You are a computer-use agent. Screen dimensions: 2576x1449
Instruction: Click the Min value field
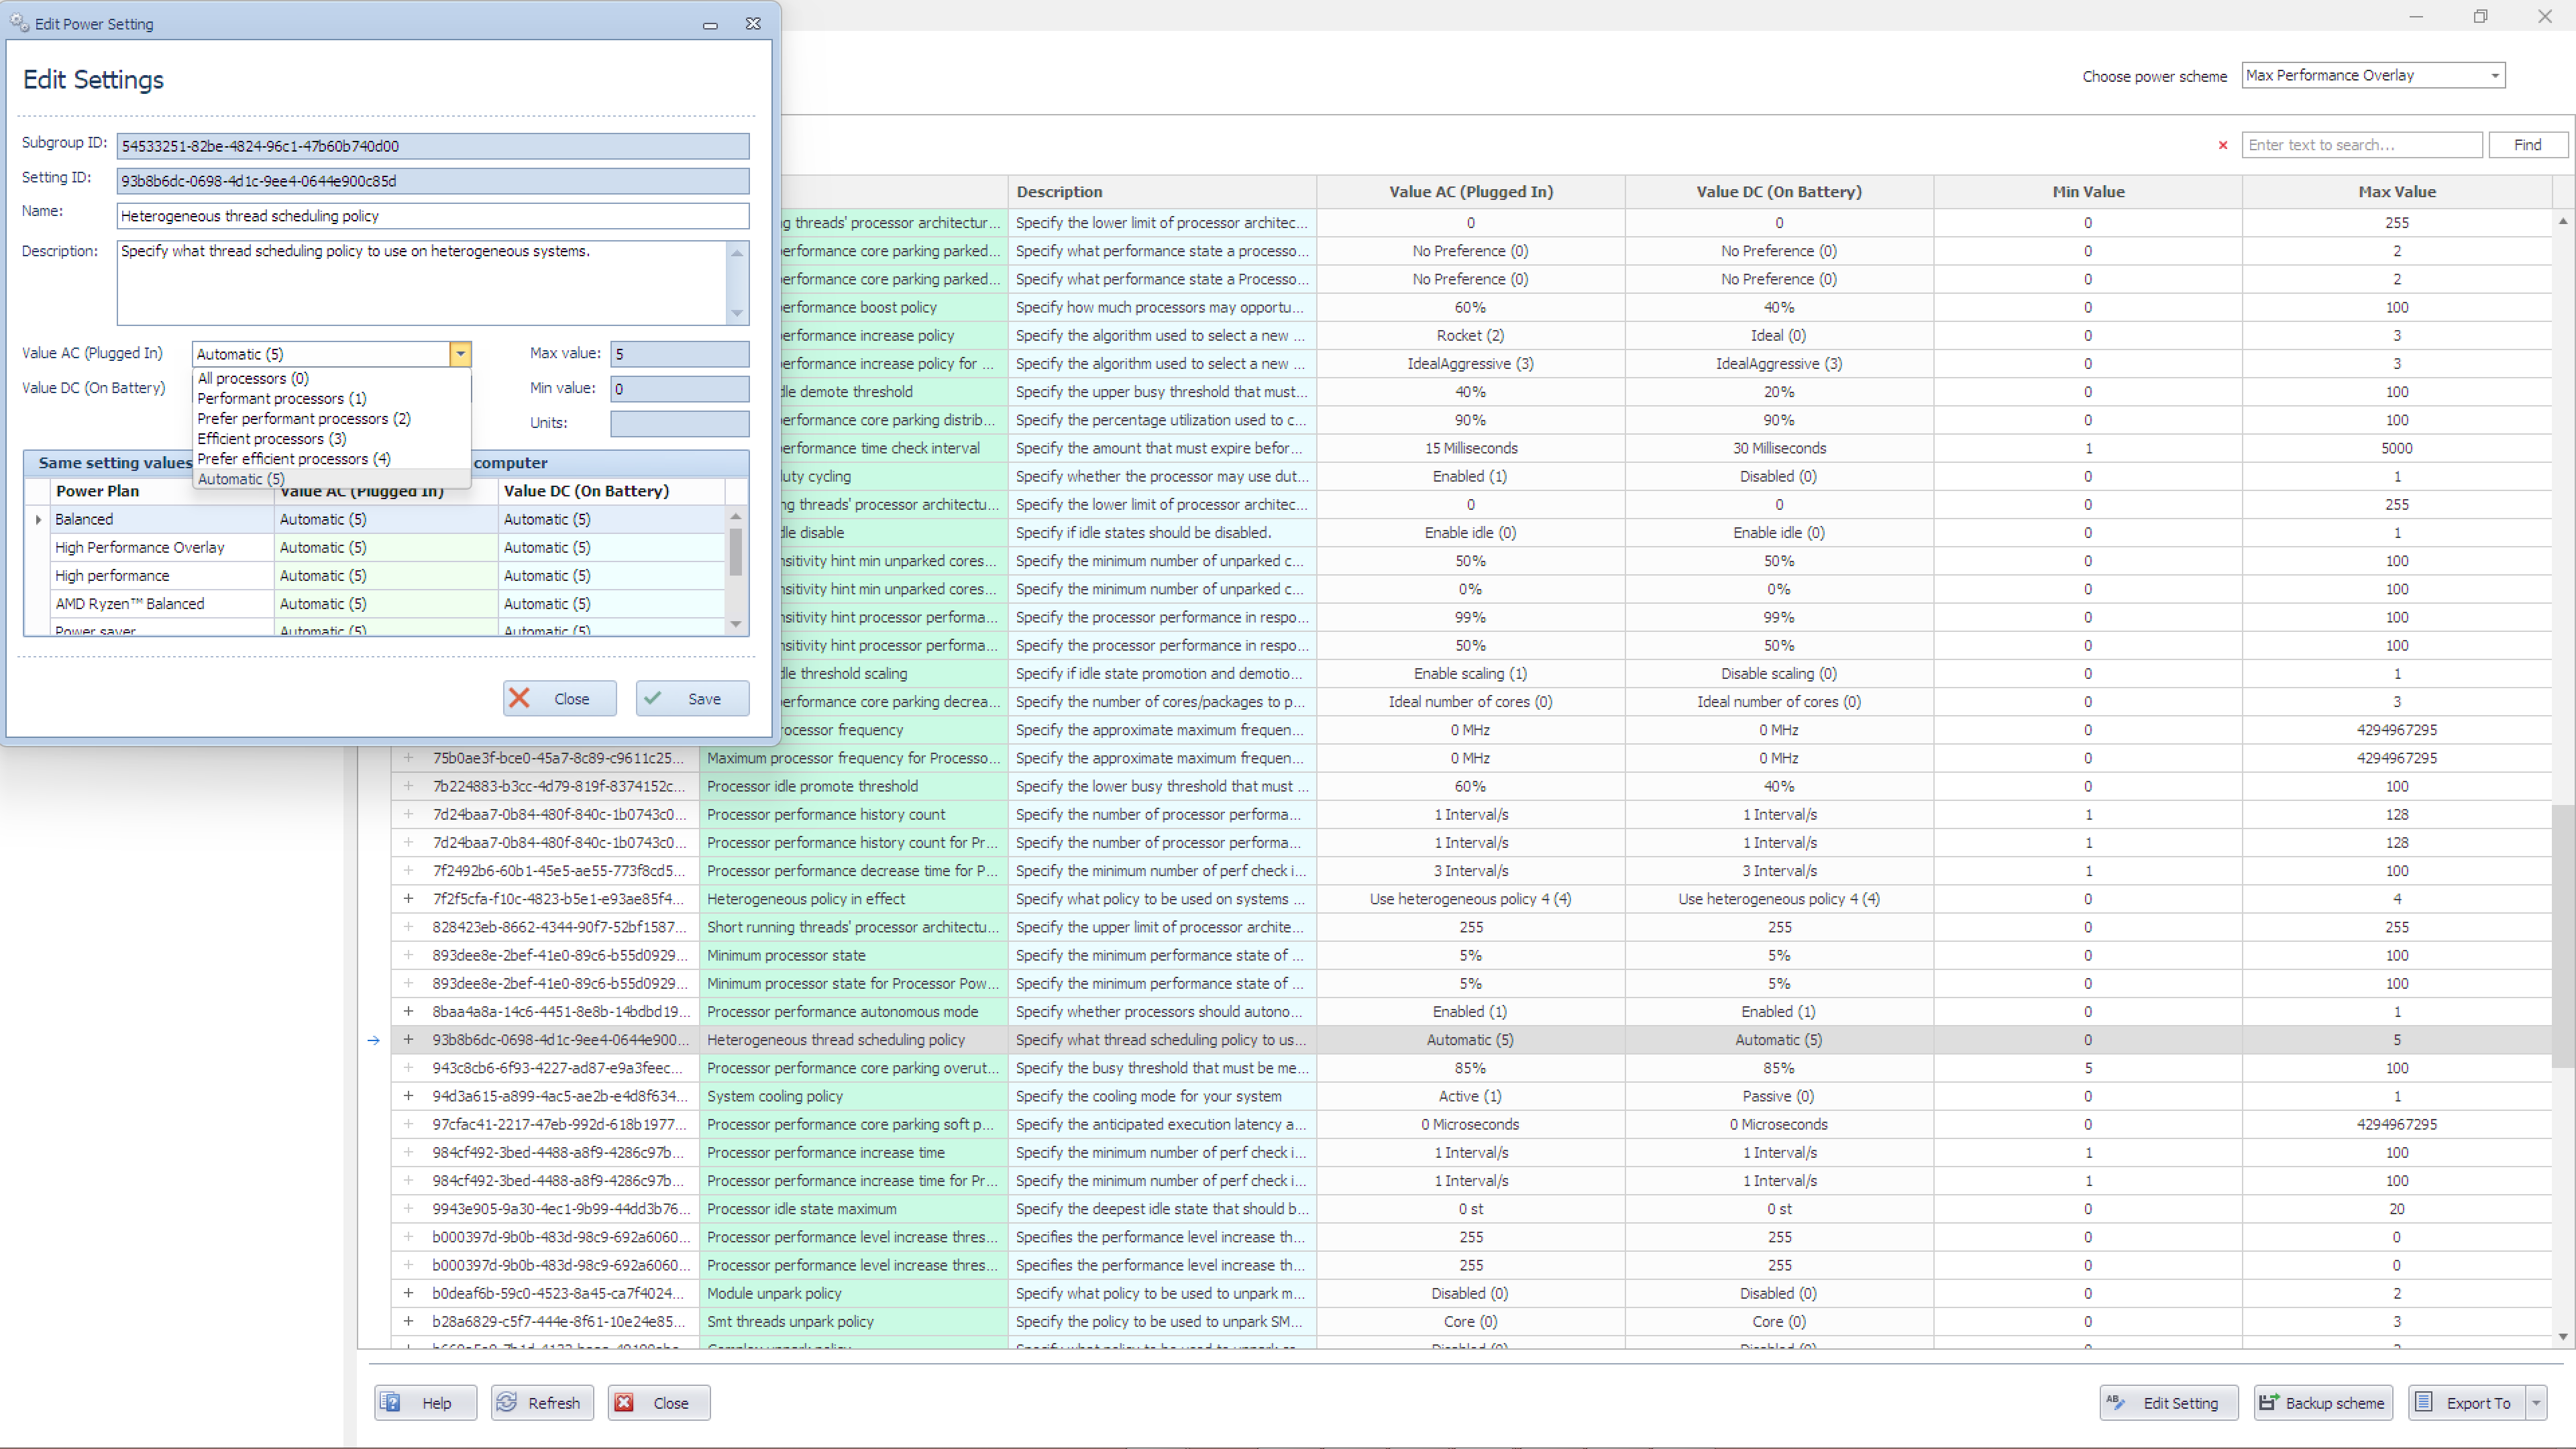click(680, 388)
